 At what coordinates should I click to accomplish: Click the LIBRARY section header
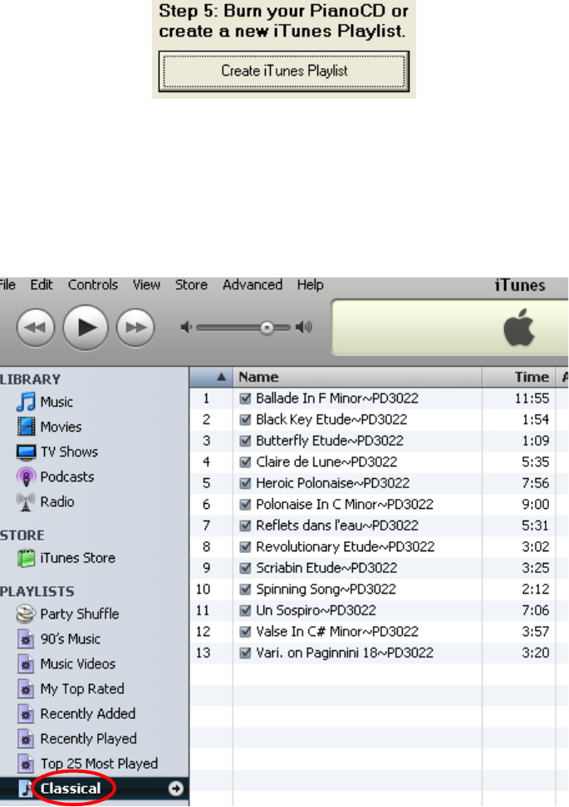[31, 379]
